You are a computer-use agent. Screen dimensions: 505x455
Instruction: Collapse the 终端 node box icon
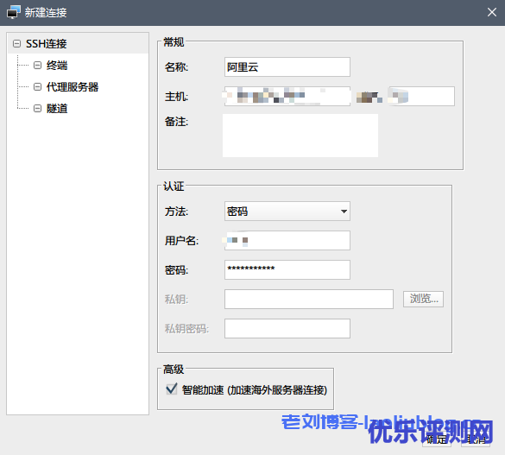(x=38, y=66)
